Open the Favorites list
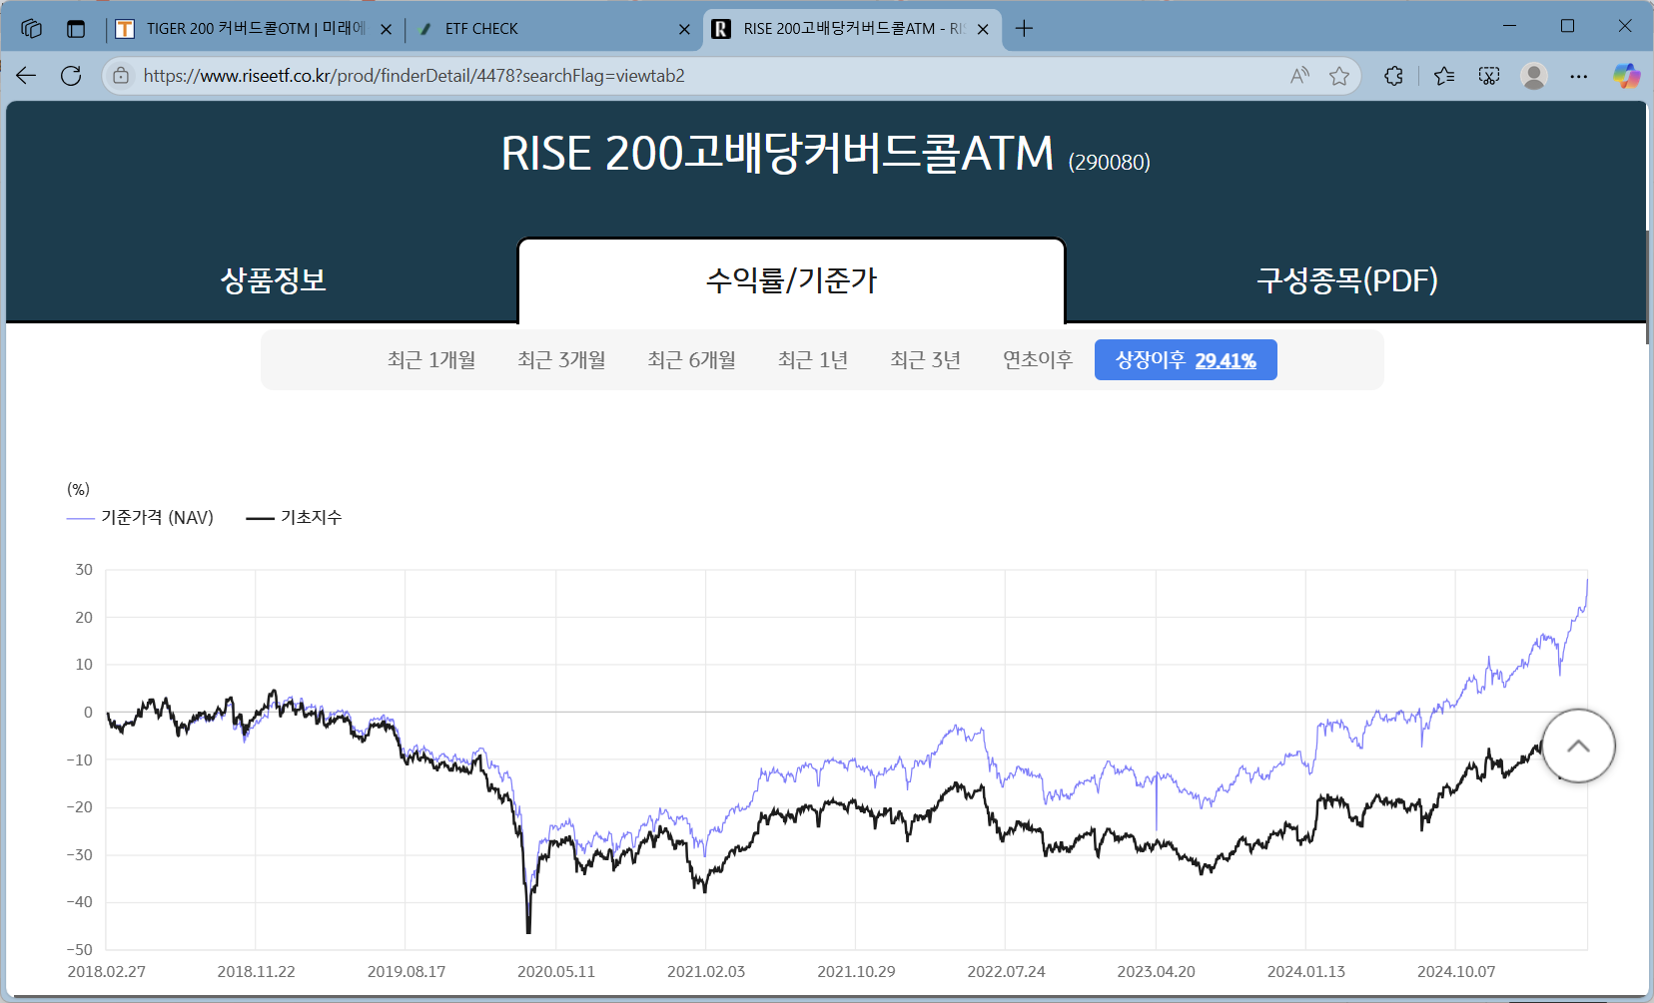1654x1003 pixels. click(x=1444, y=76)
